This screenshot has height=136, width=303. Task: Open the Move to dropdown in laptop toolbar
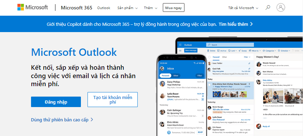[x=255, y=51]
